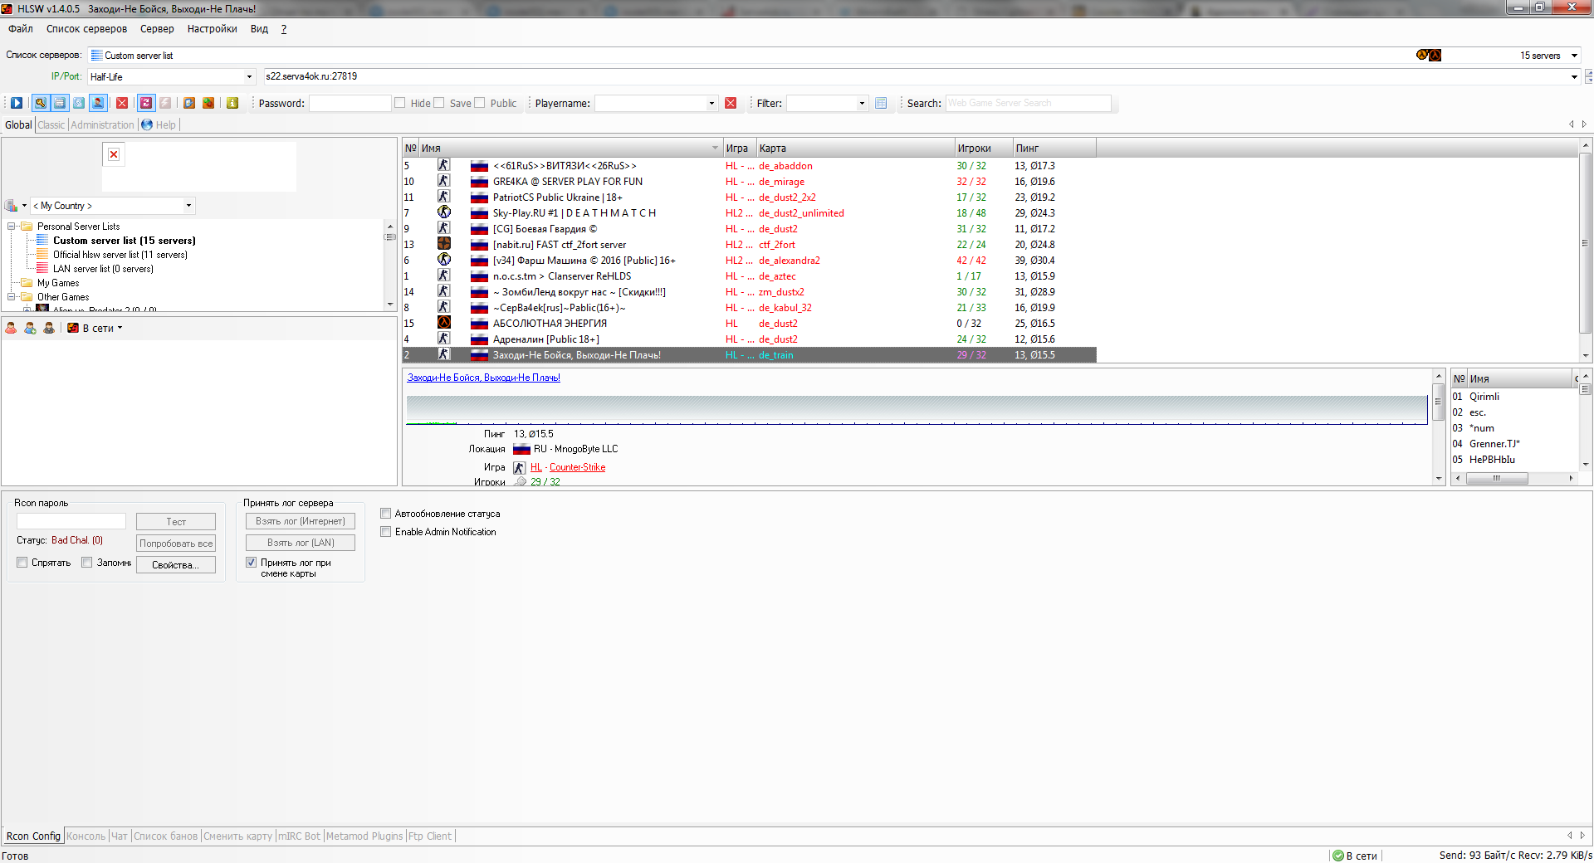
Task: Open the Список серверов menu
Action: click(87, 29)
